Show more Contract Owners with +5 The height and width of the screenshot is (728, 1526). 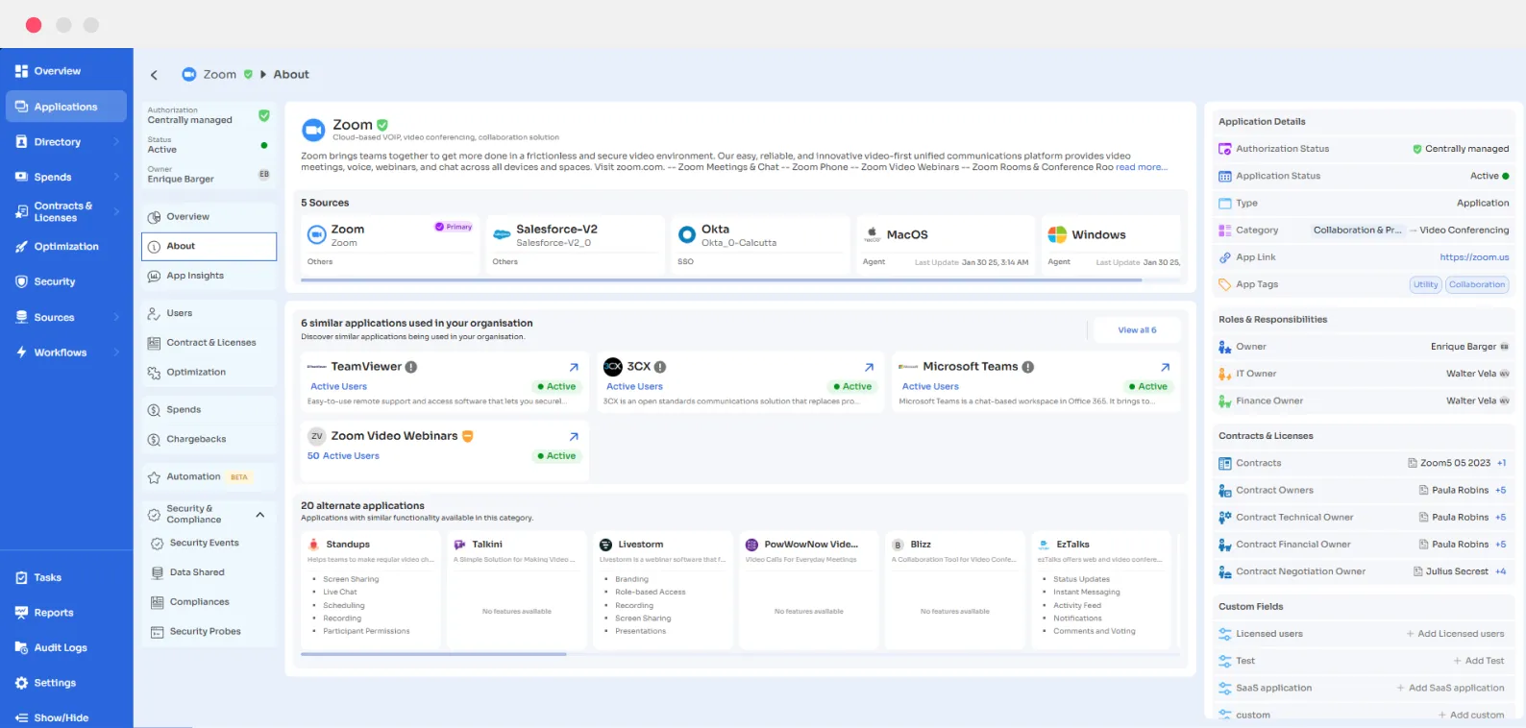pos(1500,490)
